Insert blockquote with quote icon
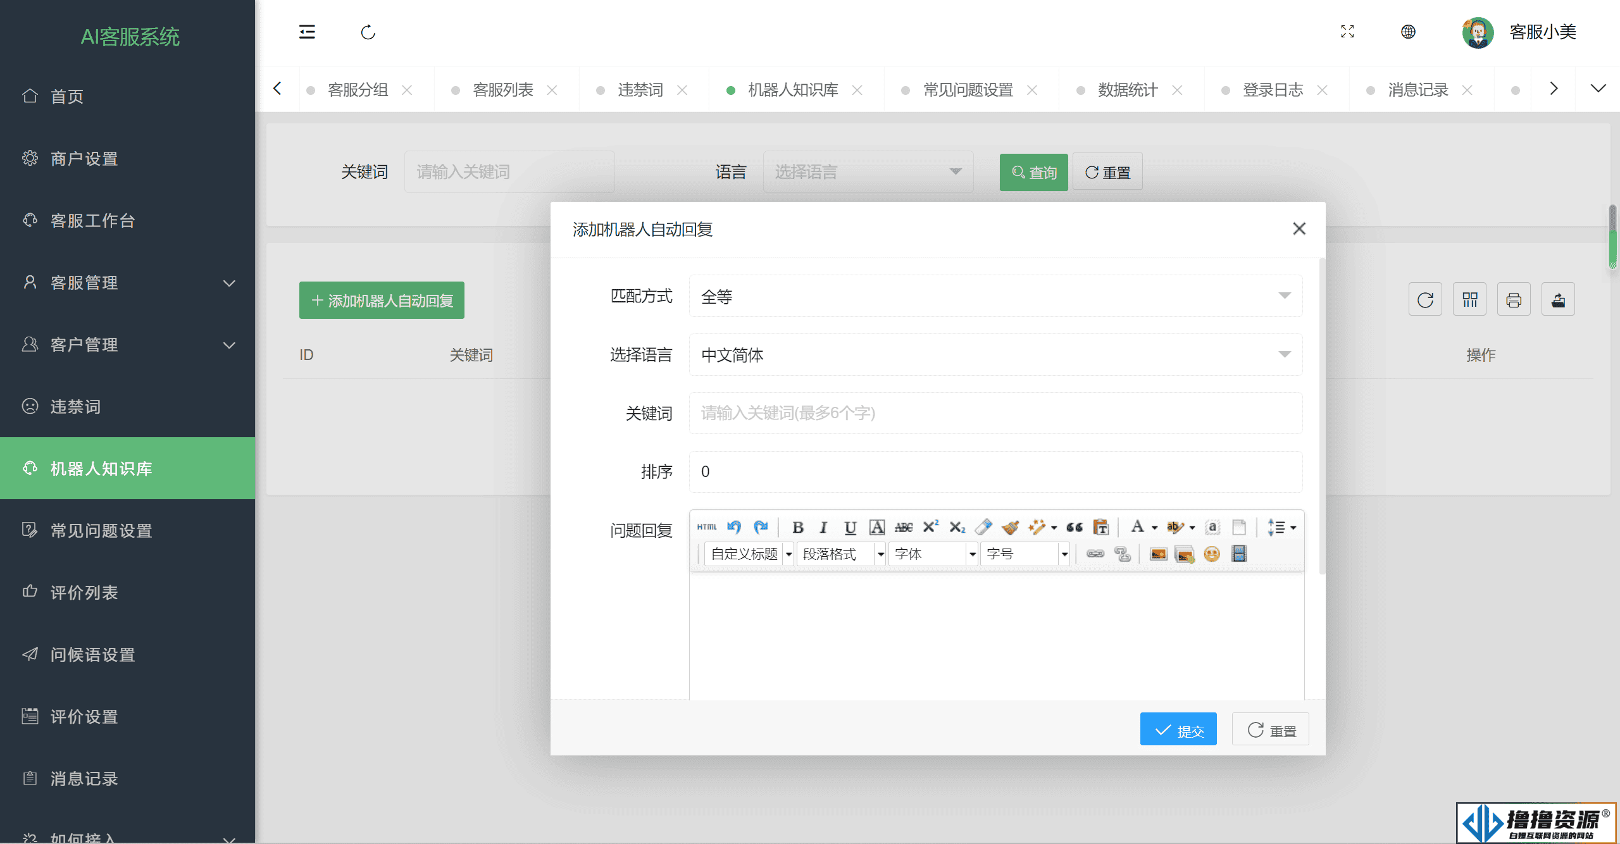This screenshot has width=1620, height=844. pyautogui.click(x=1075, y=527)
